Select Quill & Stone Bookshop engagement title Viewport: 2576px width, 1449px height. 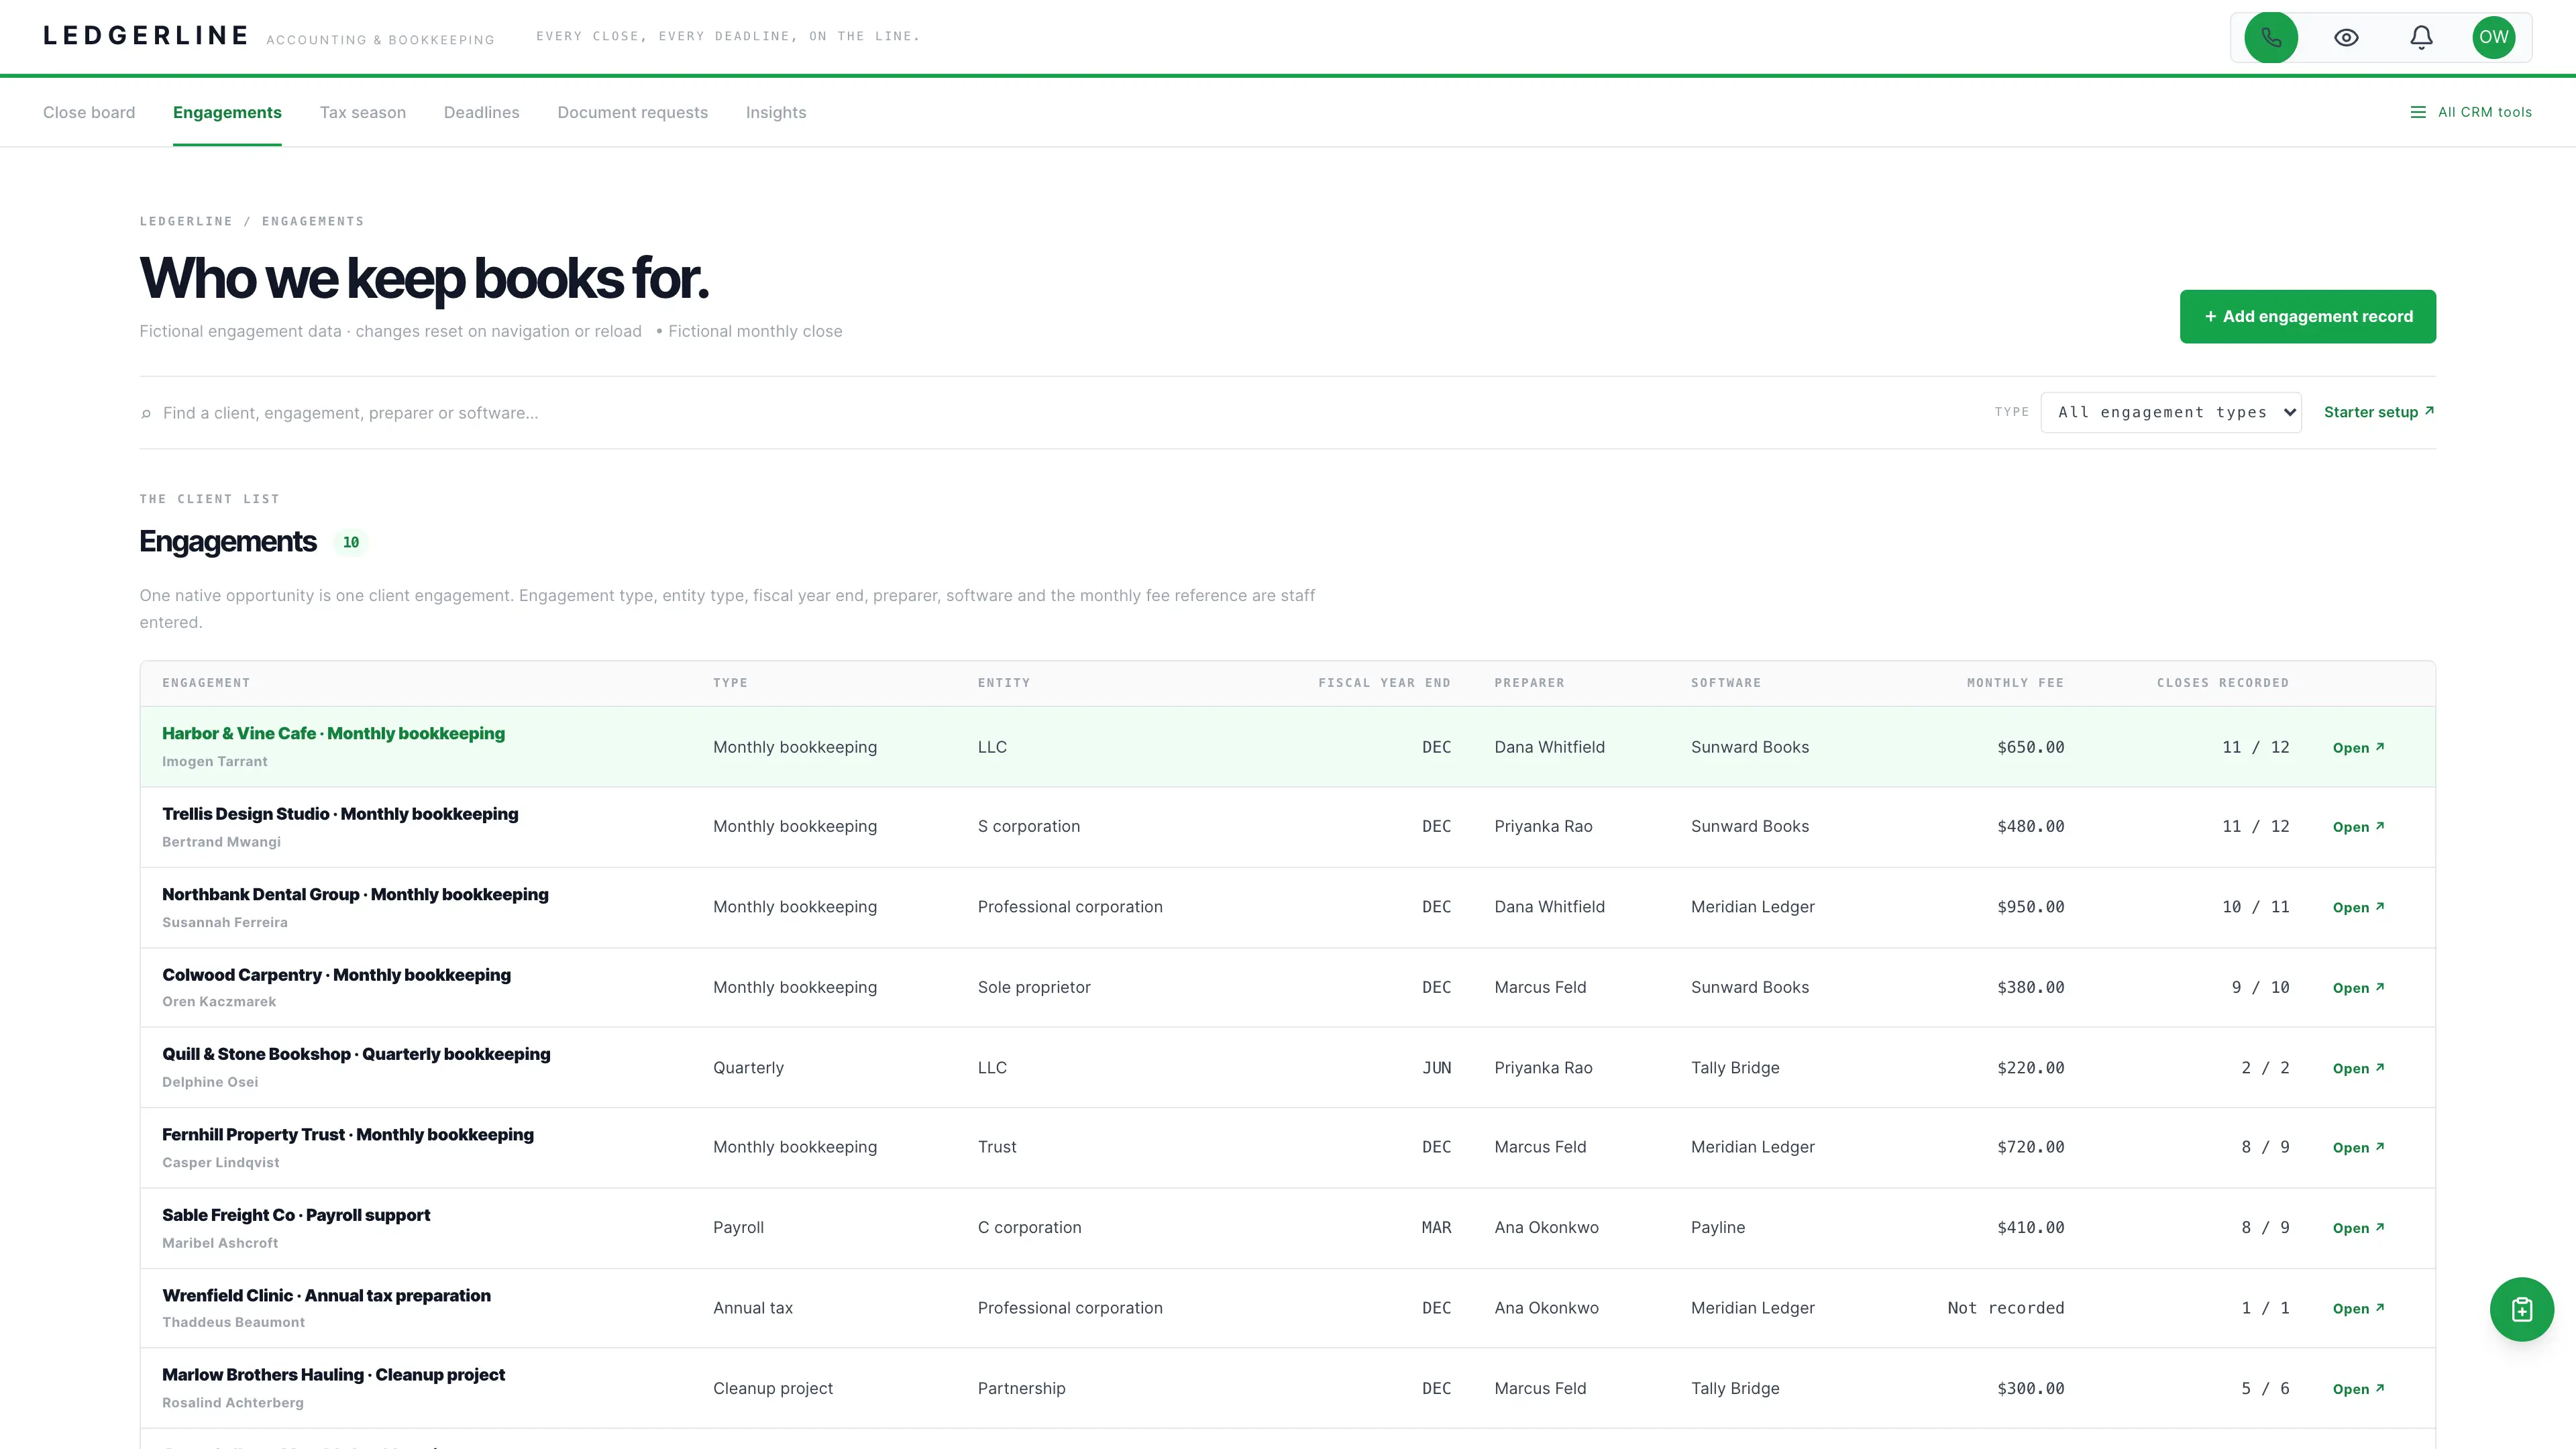(356, 1054)
